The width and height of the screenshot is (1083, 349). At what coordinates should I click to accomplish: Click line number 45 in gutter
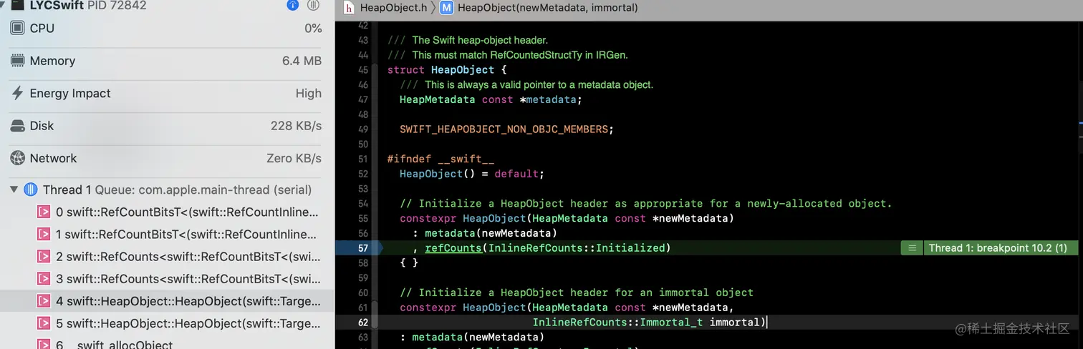(x=362, y=70)
